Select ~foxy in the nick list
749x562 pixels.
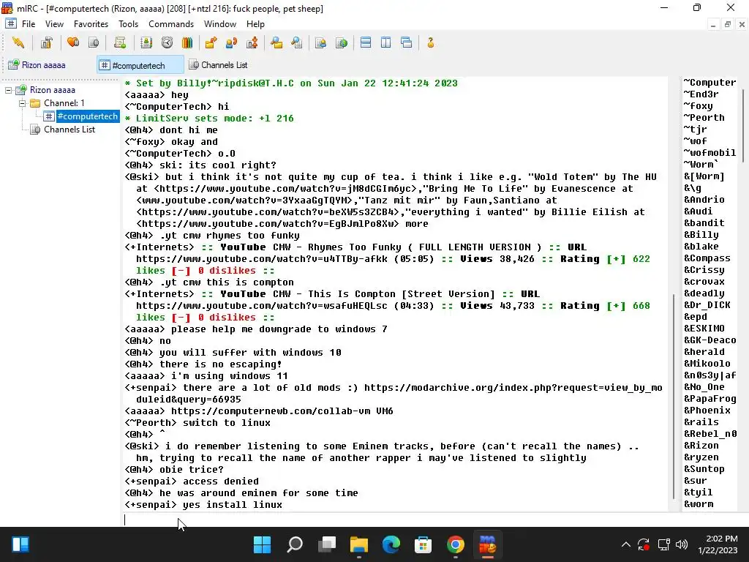(699, 105)
